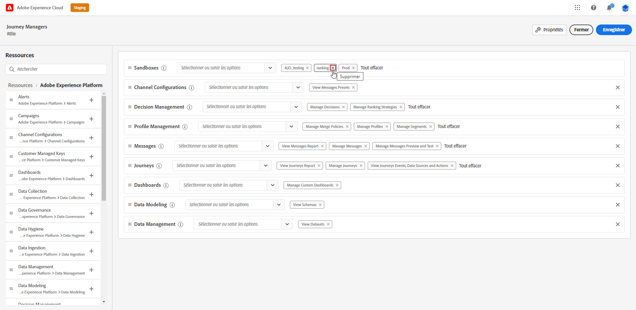Click the resources list scrollbar
Screen dimensions: 636x310
pos(104,148)
